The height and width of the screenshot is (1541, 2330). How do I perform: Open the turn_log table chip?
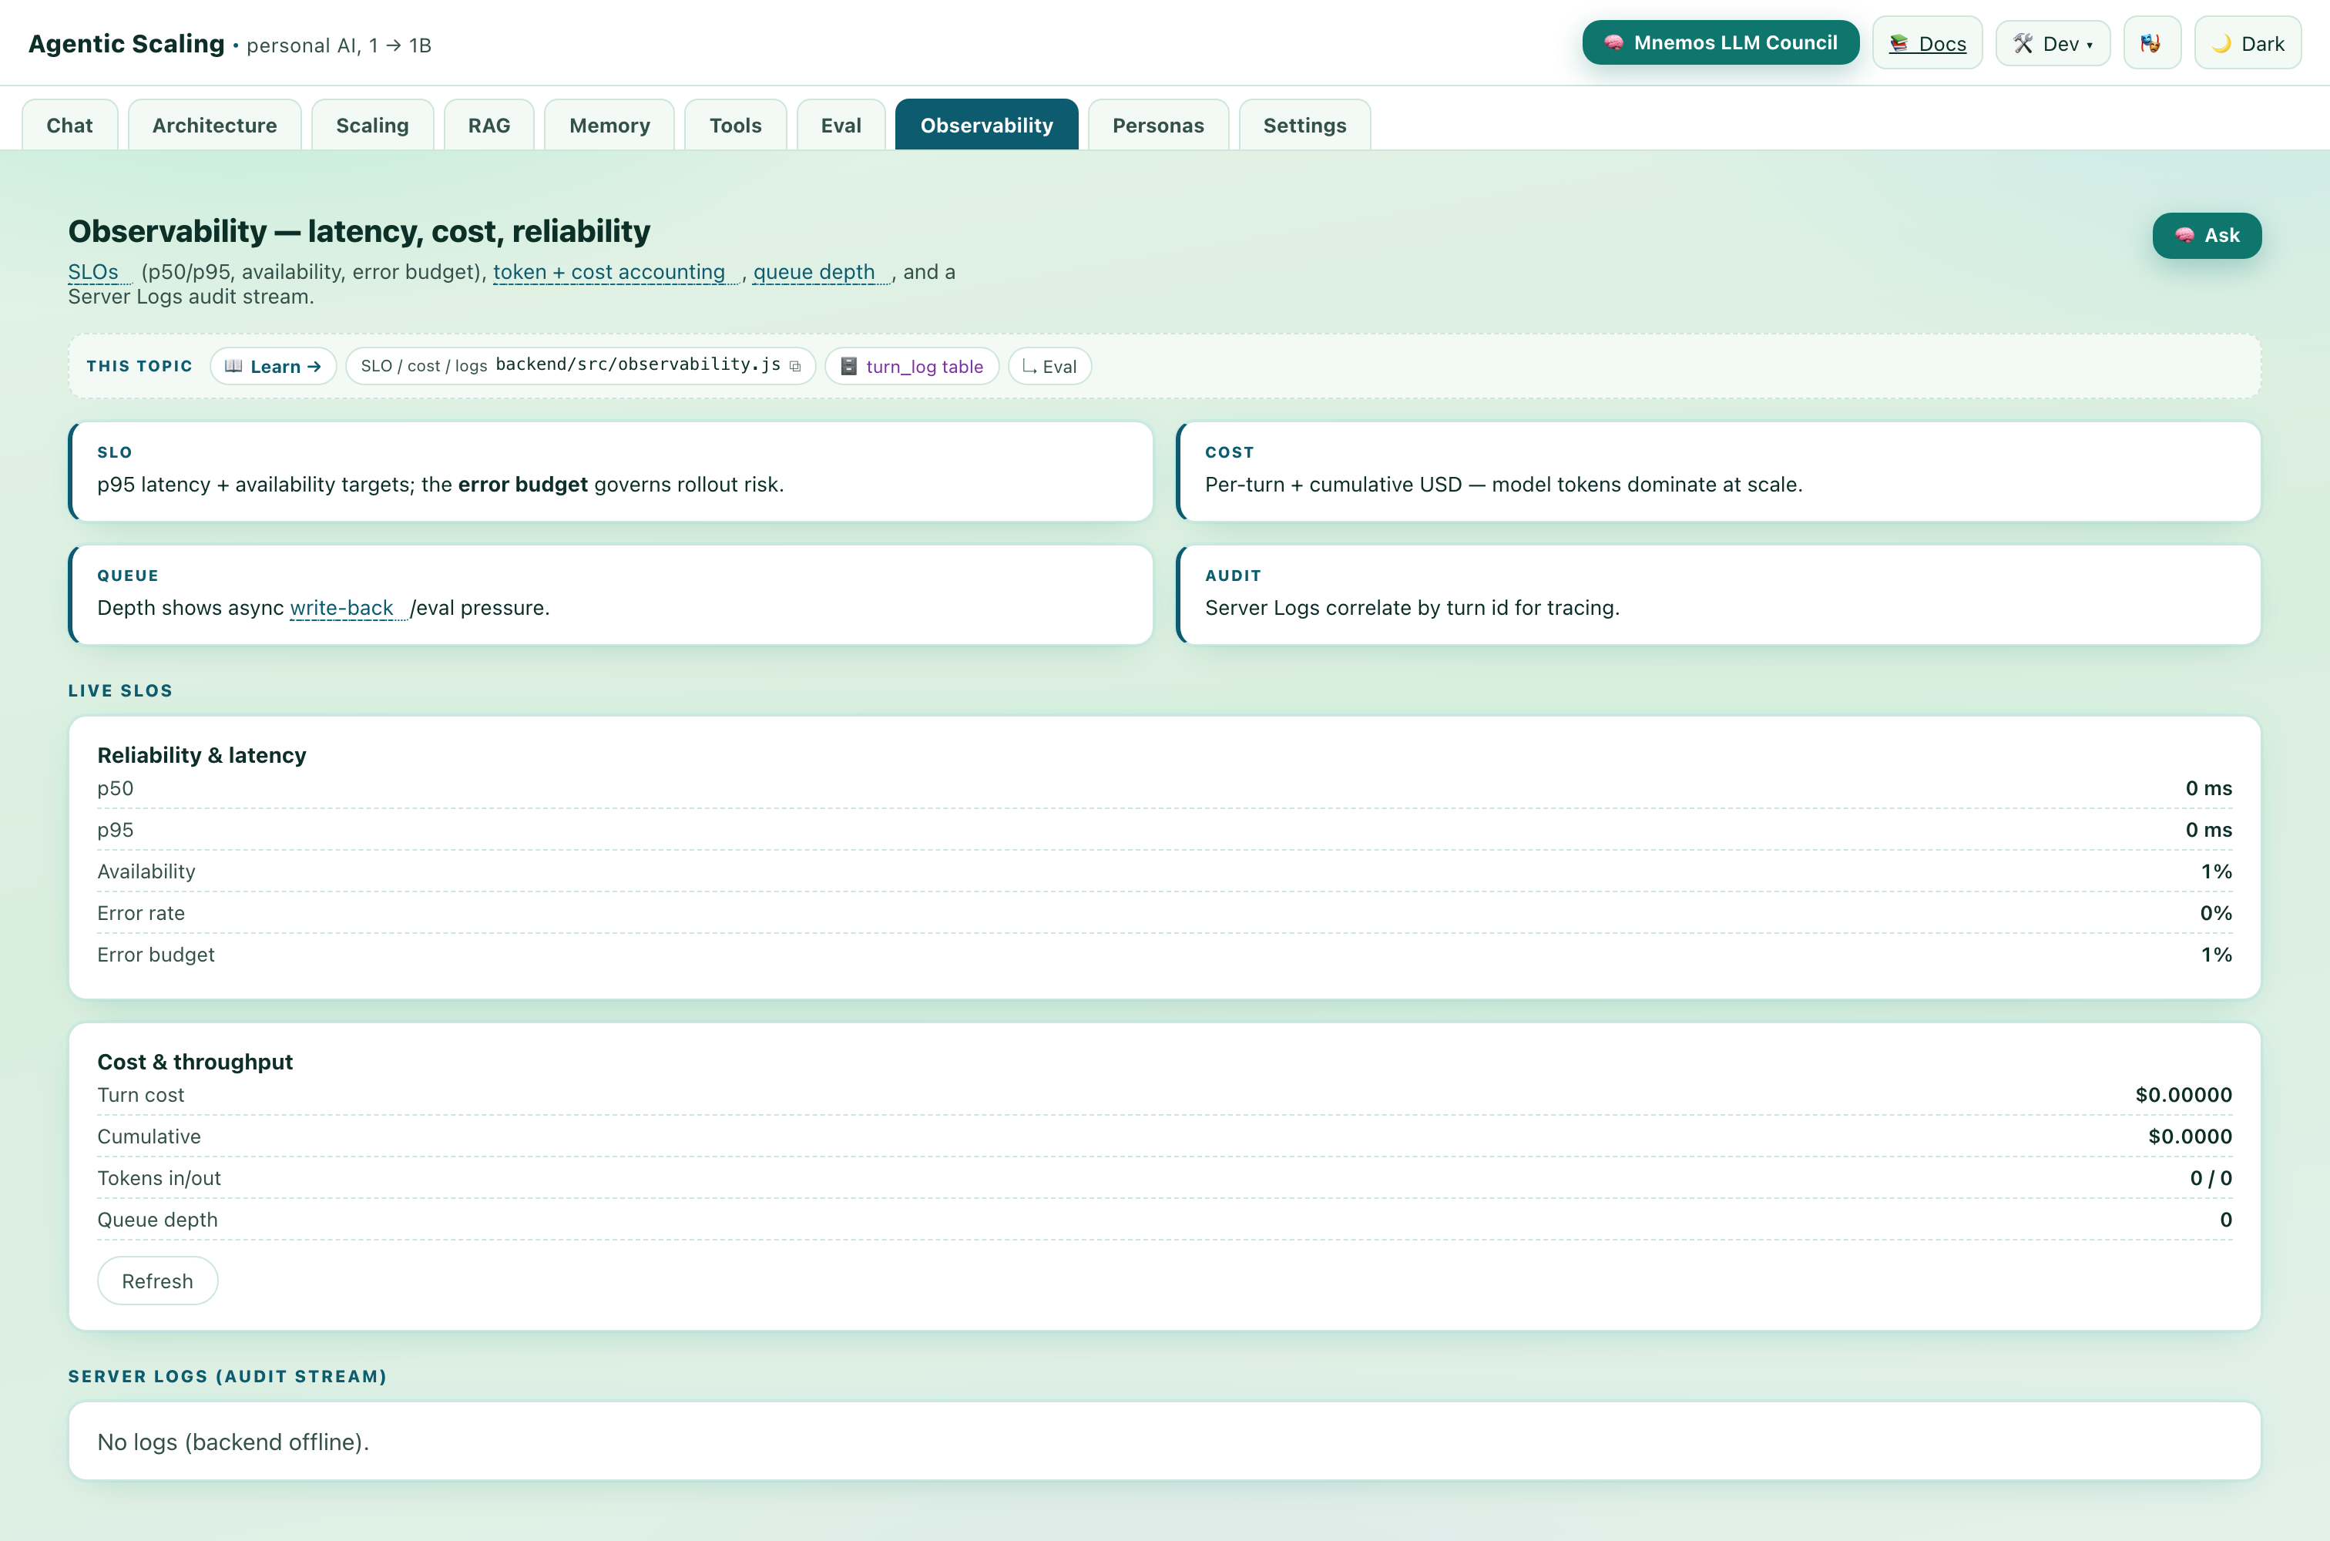tap(912, 365)
